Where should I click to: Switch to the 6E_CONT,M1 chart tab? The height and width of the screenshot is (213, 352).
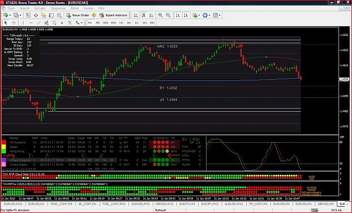[x=87, y=204]
